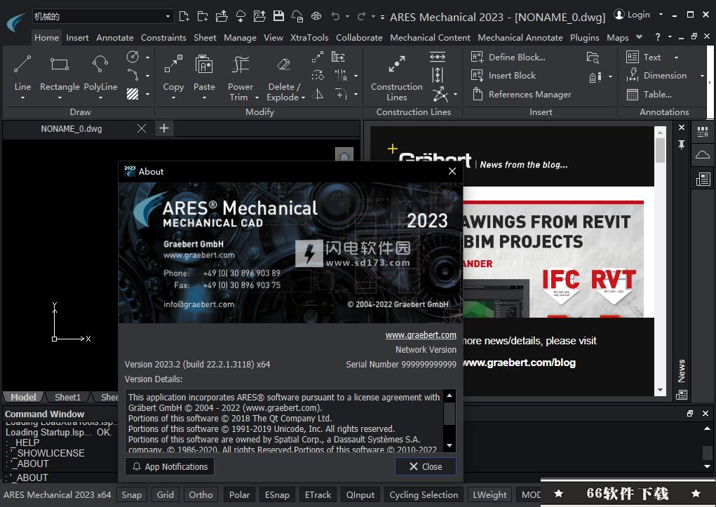716x507 pixels.
Task: Open the Login account dropdown arrow
Action: coord(661,15)
